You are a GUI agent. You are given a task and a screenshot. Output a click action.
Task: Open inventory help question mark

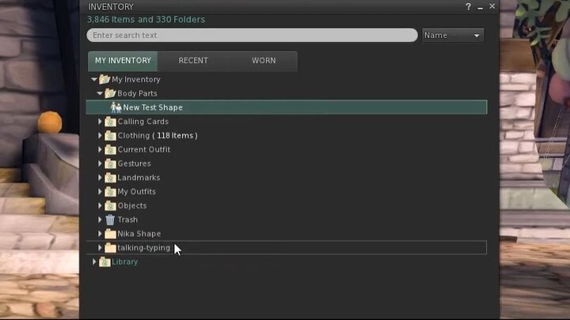click(x=468, y=6)
